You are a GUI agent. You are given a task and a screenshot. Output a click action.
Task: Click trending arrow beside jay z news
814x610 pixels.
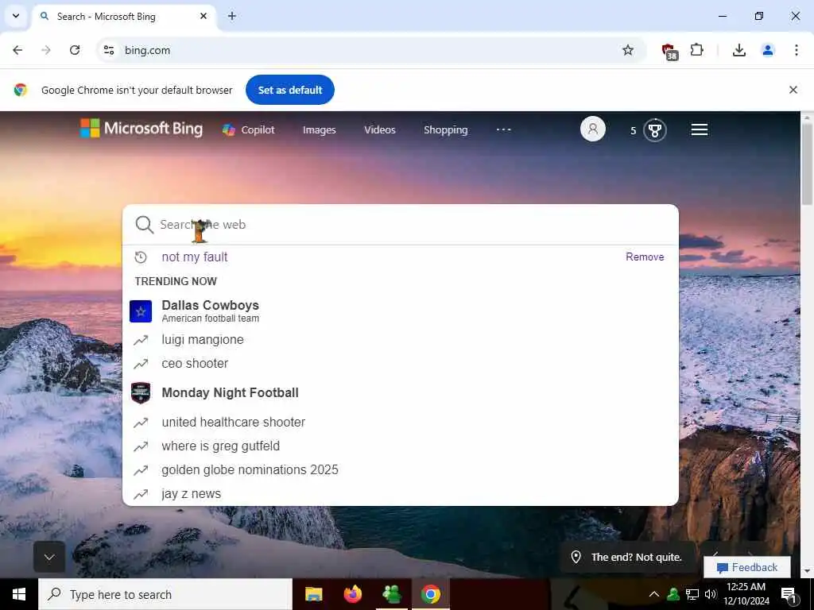pyautogui.click(x=141, y=494)
